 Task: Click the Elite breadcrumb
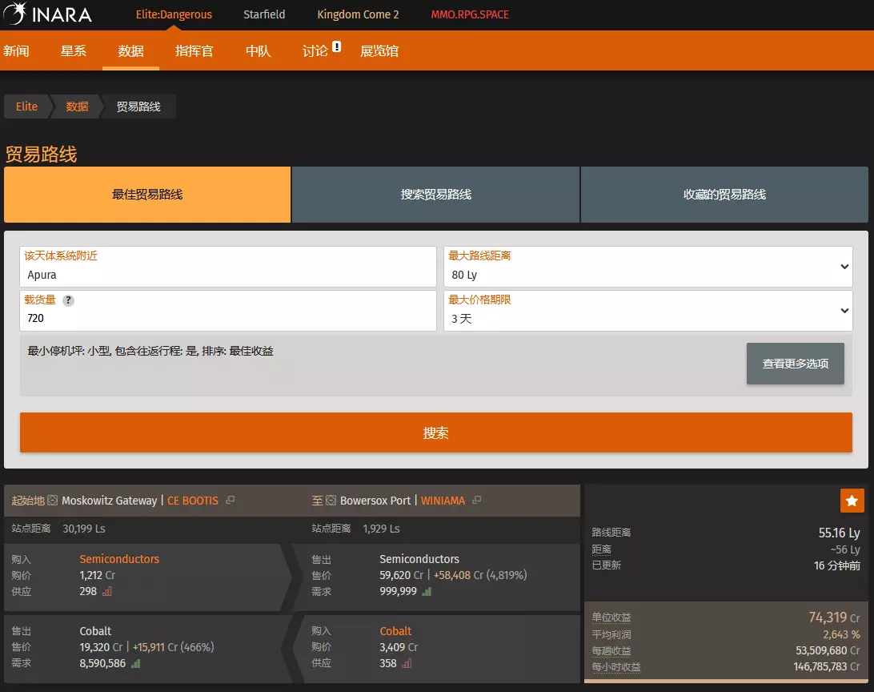tap(26, 107)
